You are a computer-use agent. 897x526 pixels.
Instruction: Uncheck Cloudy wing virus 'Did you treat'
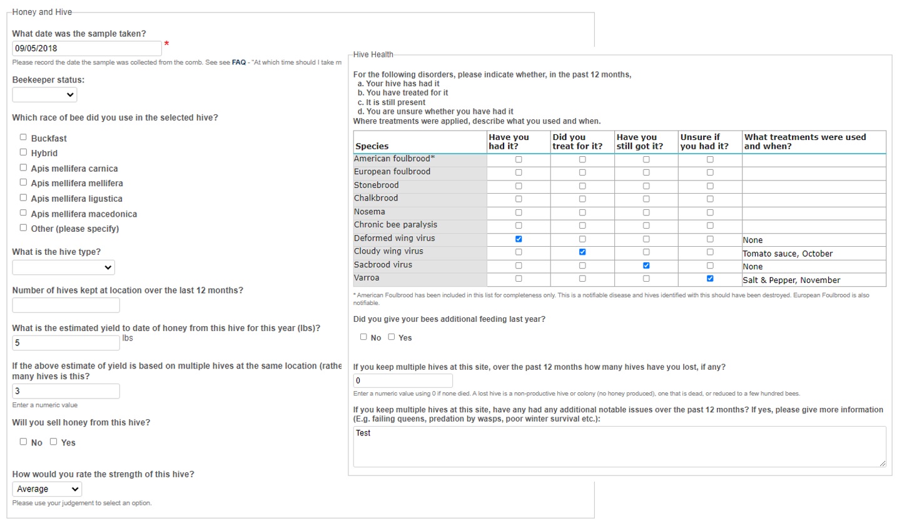coord(582,252)
